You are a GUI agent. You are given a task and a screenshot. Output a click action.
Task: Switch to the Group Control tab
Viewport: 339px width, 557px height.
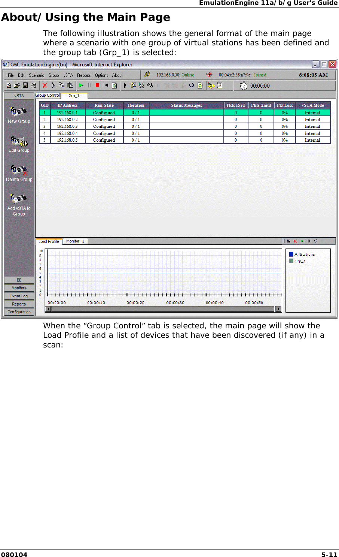pyautogui.click(x=48, y=95)
